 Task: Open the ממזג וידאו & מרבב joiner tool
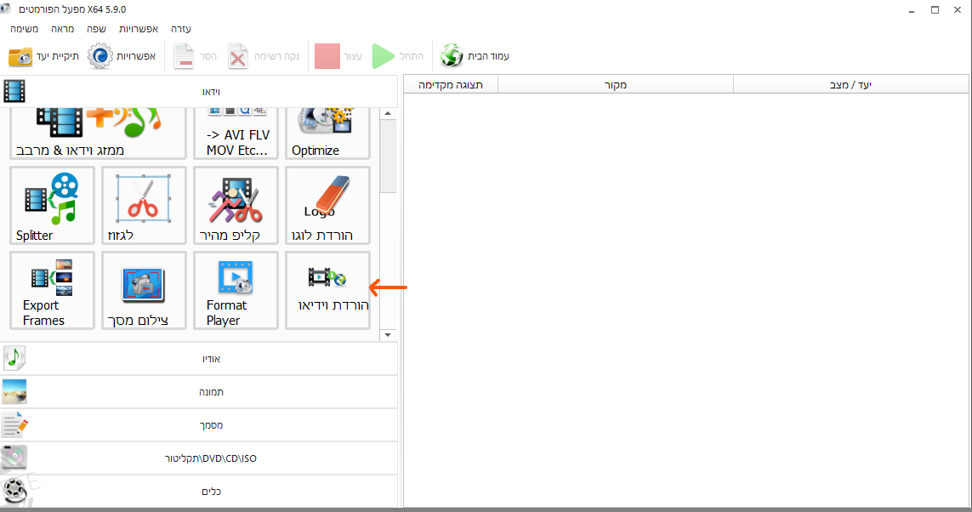[98, 133]
